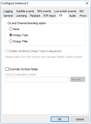The height and width of the screenshot is (124, 91).
Task: Click the Local CG repository folder label
Action: click(x=21, y=74)
